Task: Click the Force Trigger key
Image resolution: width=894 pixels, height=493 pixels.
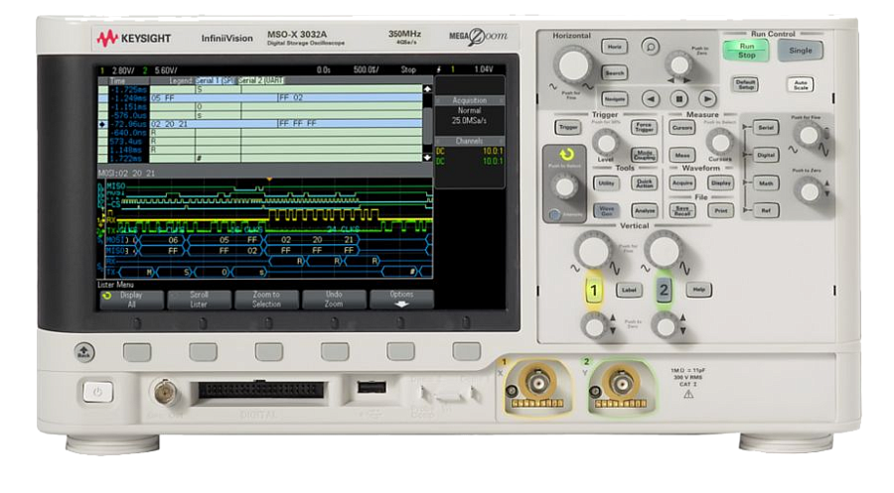Action: pos(645,128)
